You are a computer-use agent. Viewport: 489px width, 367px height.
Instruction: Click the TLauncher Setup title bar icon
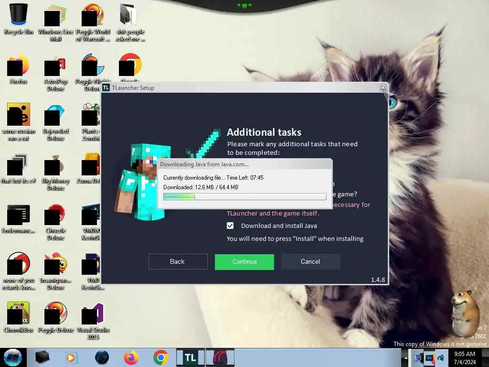[106, 88]
